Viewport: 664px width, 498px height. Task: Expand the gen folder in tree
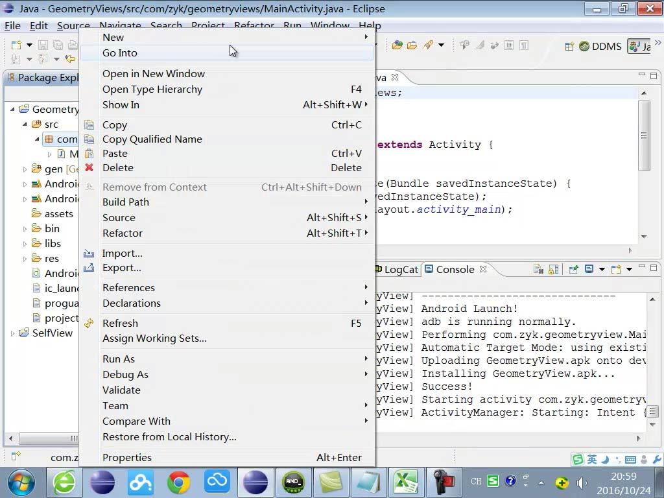click(x=25, y=169)
